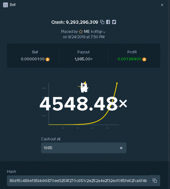
Task: Click the Bet checklist icon in header
Action: [5, 5]
